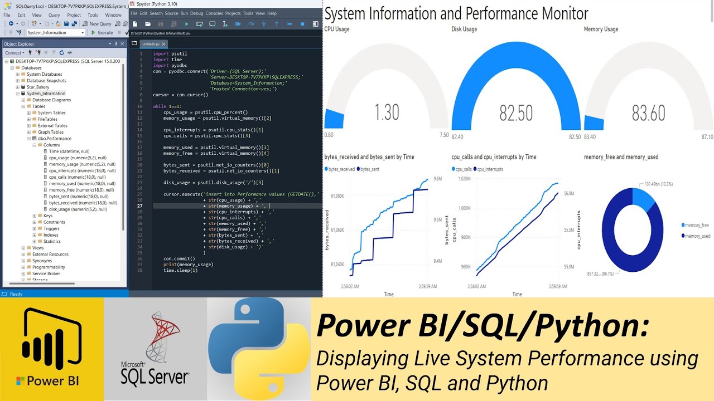Select the Statistics folder in tree

coord(52,241)
